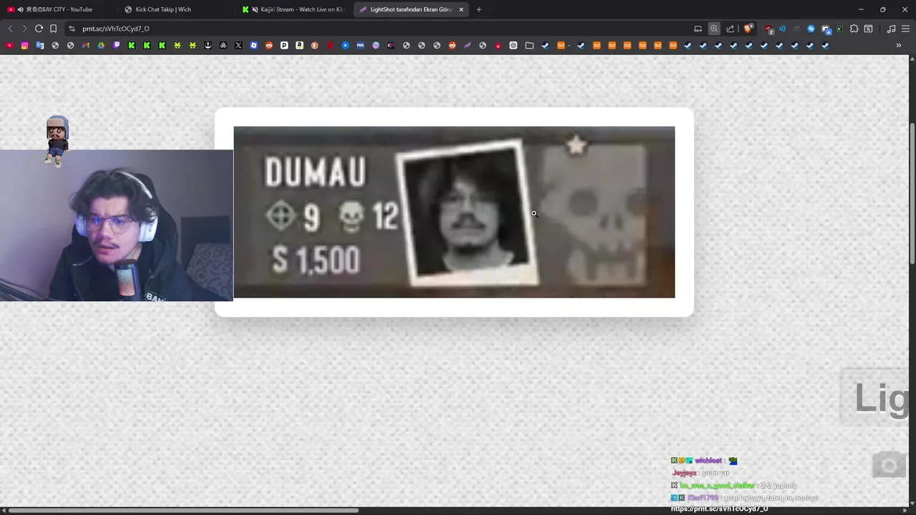Click the horizontal scrollbar at bottom
The width and height of the screenshot is (916, 515).
click(183, 510)
